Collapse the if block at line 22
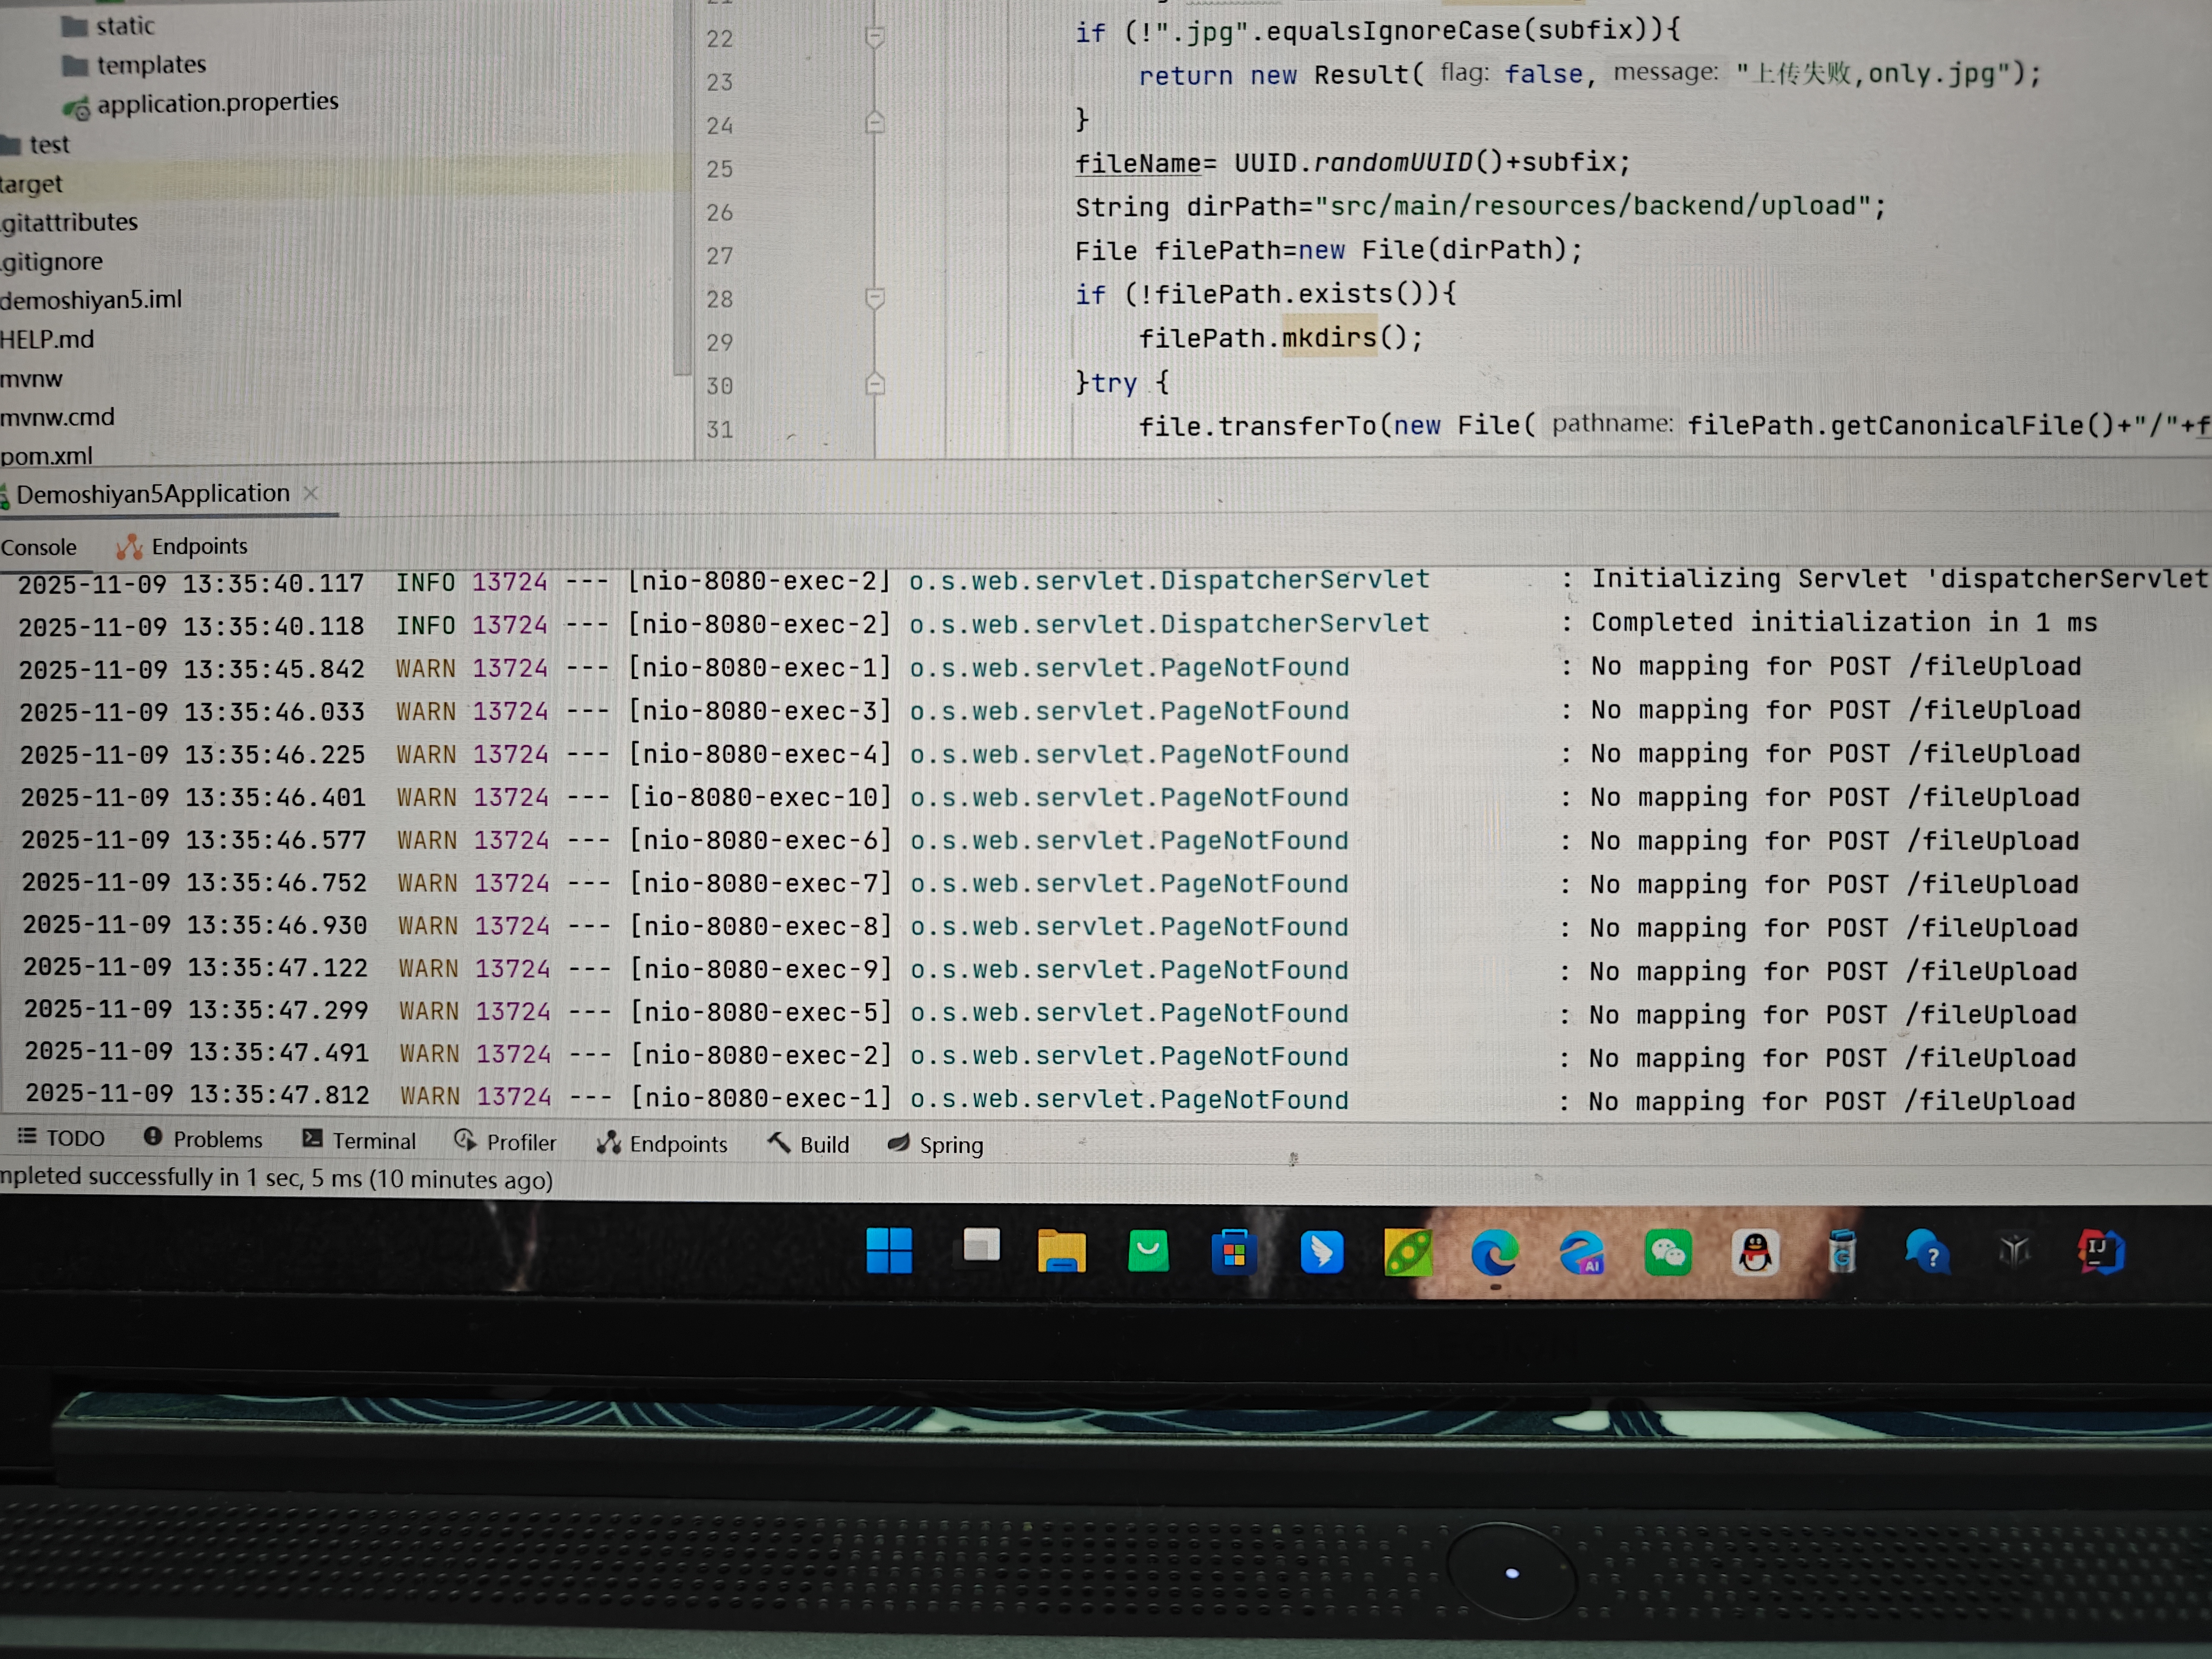 pyautogui.click(x=874, y=38)
